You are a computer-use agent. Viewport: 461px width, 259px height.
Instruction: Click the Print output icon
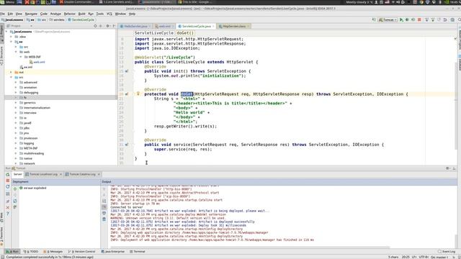coord(104,213)
